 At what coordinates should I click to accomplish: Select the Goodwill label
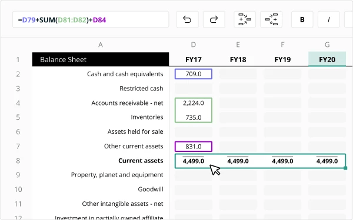click(151, 189)
